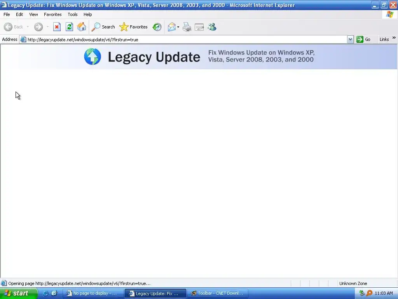Open the History pane icon
Image resolution: width=398 pixels, height=299 pixels.
tap(157, 27)
